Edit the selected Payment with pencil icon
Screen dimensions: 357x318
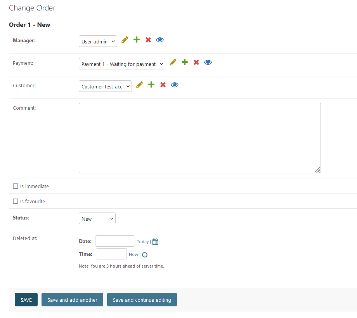tap(173, 62)
